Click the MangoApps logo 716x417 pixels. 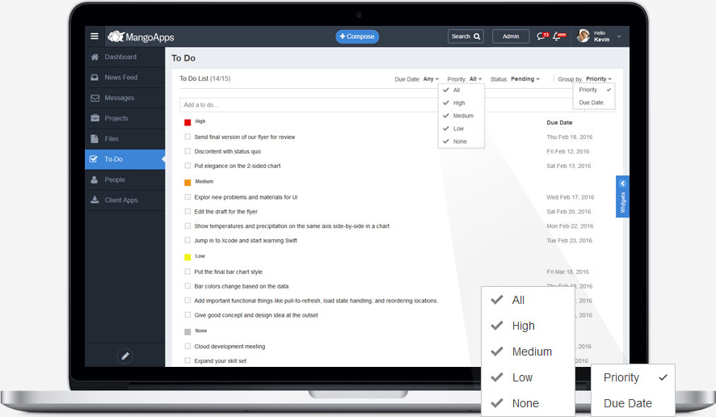pos(141,36)
